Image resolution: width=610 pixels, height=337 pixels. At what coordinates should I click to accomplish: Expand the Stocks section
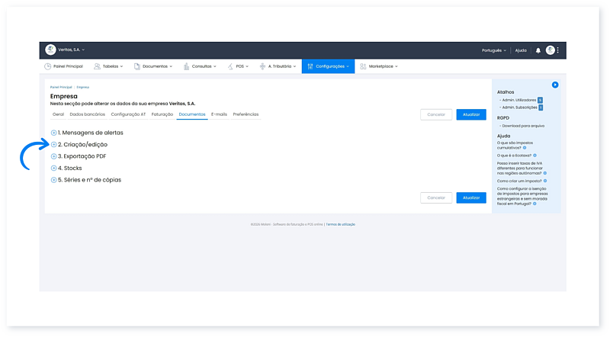point(54,168)
